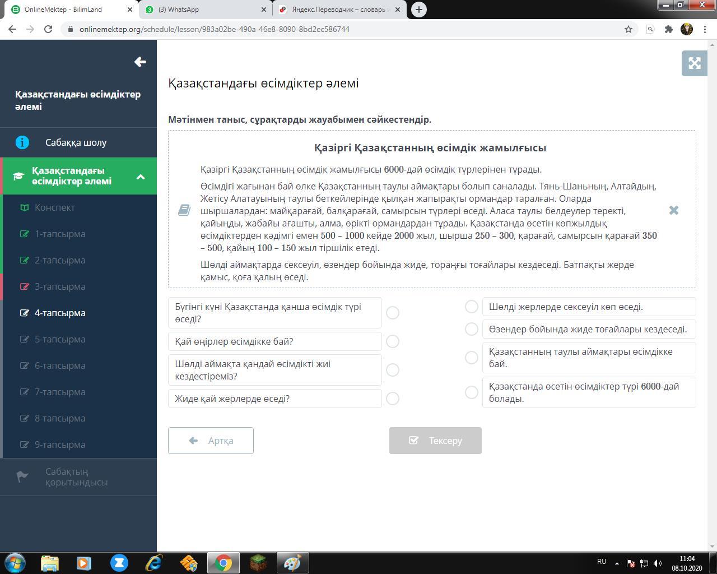Click the info icon next to Сабаққа шолу

22,142
